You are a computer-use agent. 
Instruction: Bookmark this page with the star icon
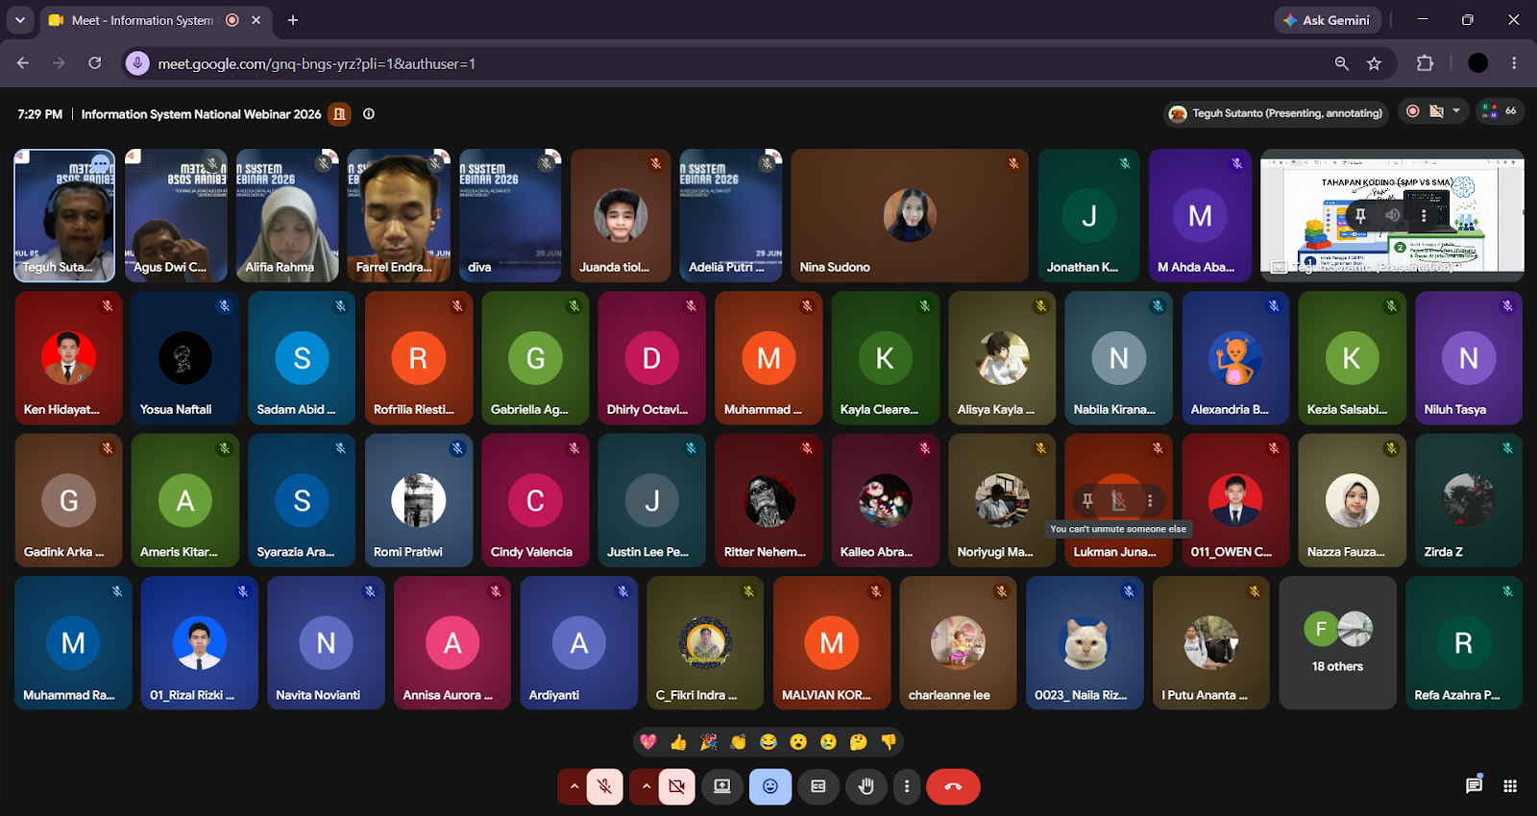tap(1375, 63)
